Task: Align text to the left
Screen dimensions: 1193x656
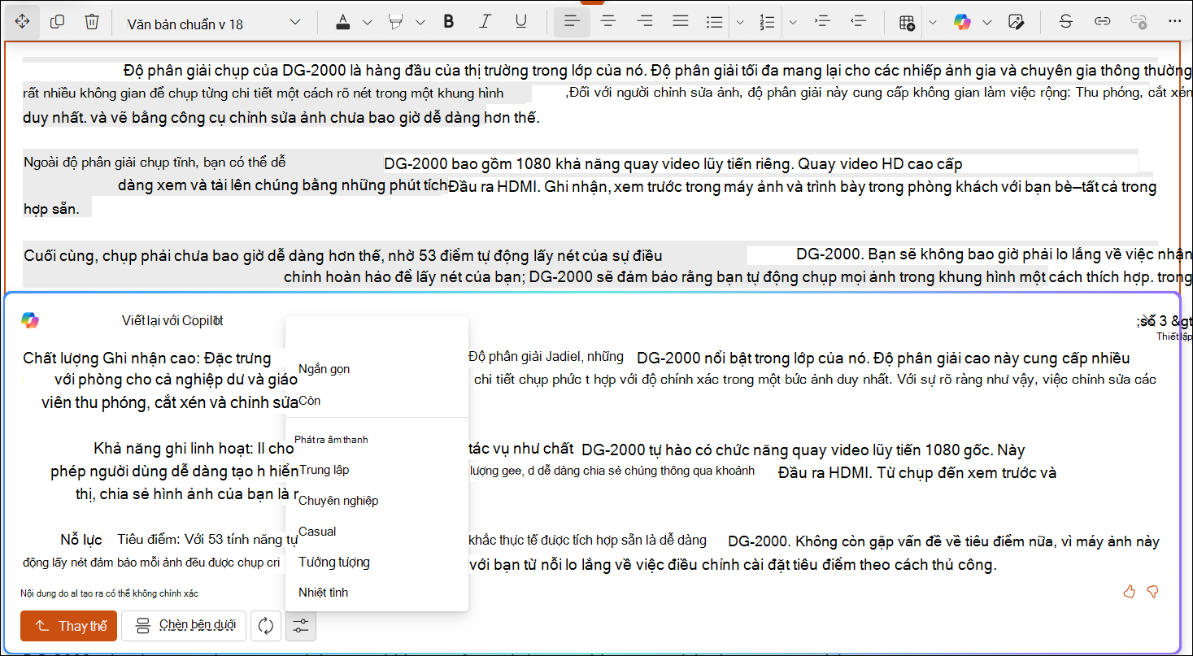Action: pyautogui.click(x=572, y=22)
